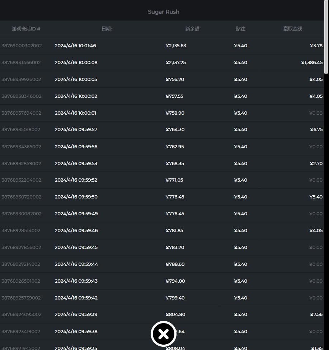Open session ID 38769000302002
The width and height of the screenshot is (329, 350).
point(22,45)
